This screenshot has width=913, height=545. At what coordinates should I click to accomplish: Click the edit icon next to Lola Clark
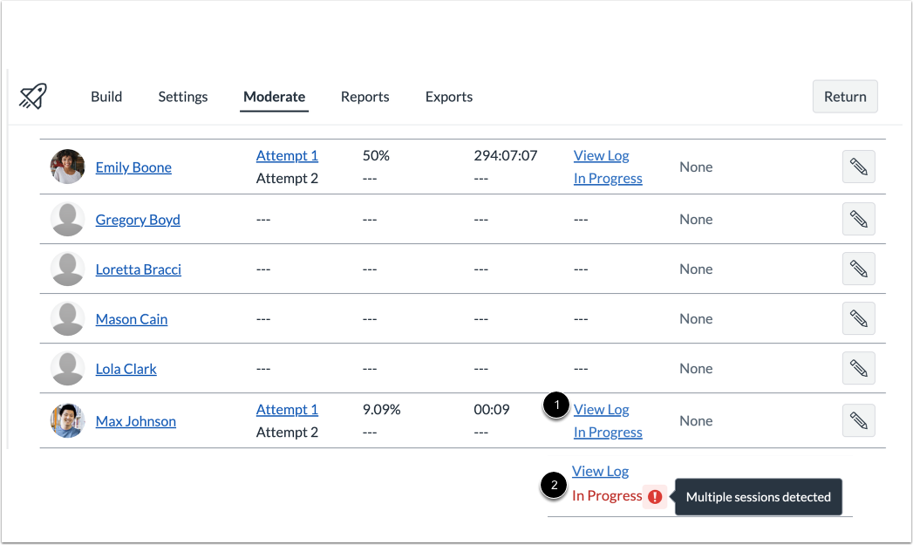858,368
